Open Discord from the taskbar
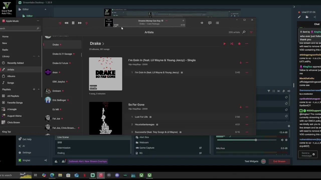Screen dimensions: 321x180 point(117,175)
